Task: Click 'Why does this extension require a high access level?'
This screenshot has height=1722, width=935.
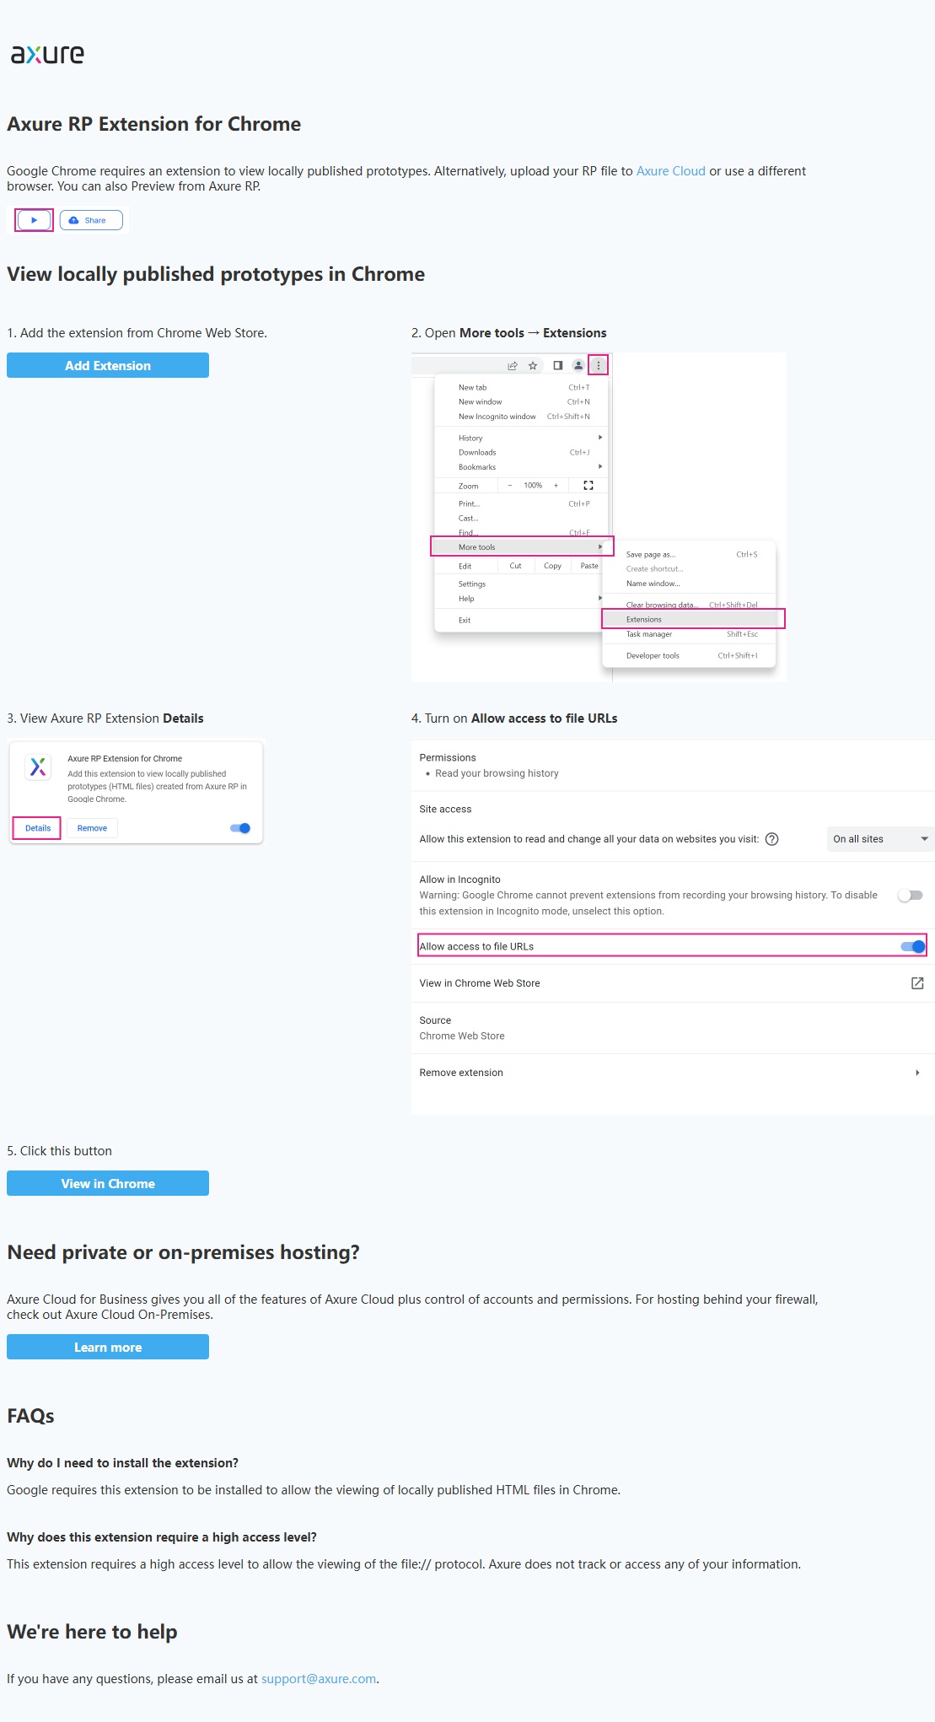Action: [x=162, y=1537]
